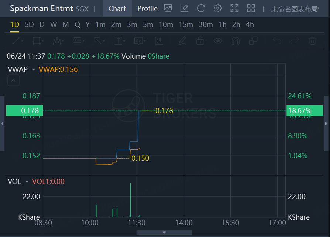The image size is (330, 237).
Task: Select the wave pattern drawing tool
Action: point(56,41)
